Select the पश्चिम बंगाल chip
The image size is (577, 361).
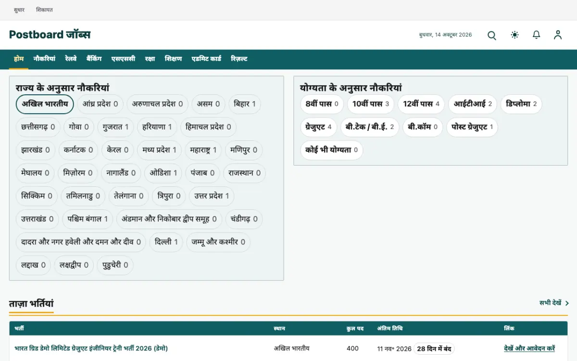88,219
